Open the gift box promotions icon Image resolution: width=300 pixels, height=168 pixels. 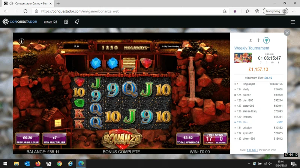click(66, 22)
